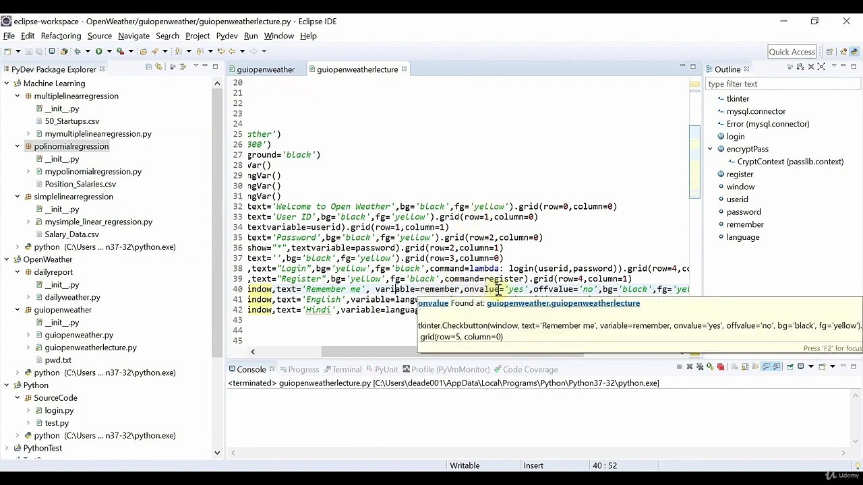863x485 pixels.
Task: Open the File menu
Action: (9, 36)
